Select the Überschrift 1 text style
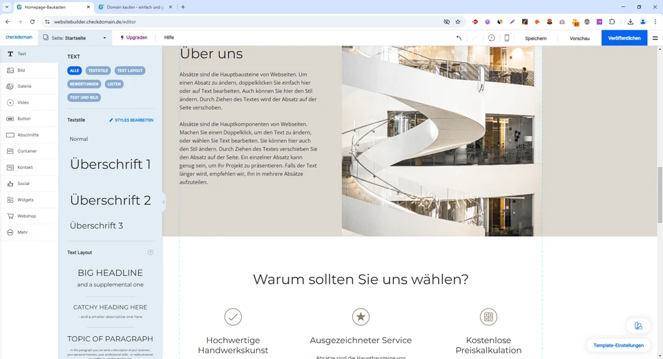 pyautogui.click(x=110, y=164)
